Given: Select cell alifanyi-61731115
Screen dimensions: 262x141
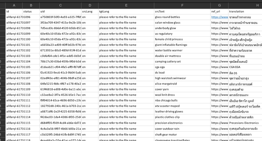Looking at the screenshot, I should [14, 123].
